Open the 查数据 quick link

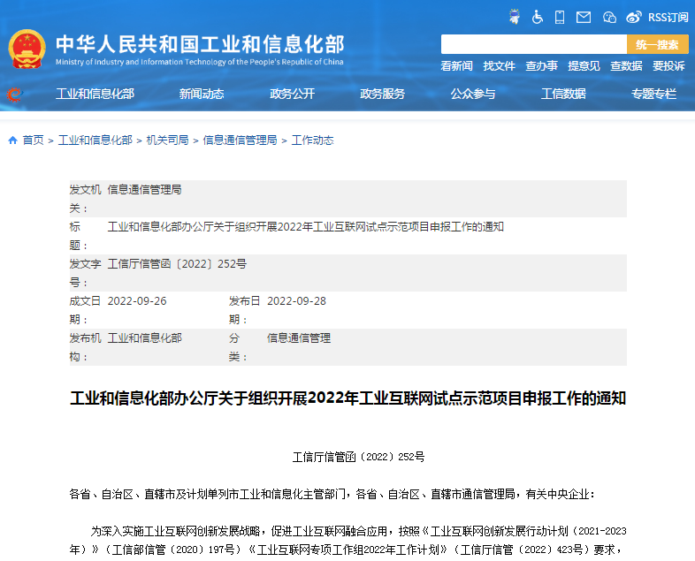click(x=626, y=66)
